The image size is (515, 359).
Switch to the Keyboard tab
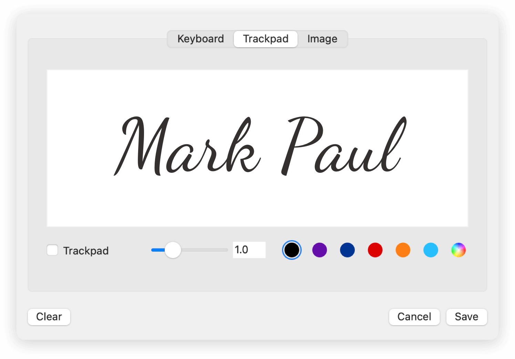tap(200, 39)
